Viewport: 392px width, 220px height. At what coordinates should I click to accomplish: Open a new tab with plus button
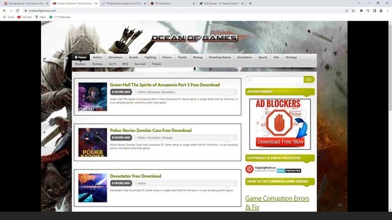pos(250,4)
